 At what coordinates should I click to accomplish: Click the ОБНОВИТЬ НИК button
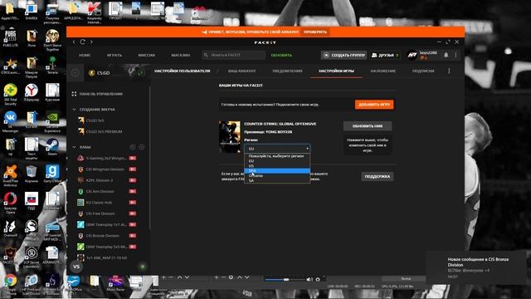pyautogui.click(x=368, y=125)
